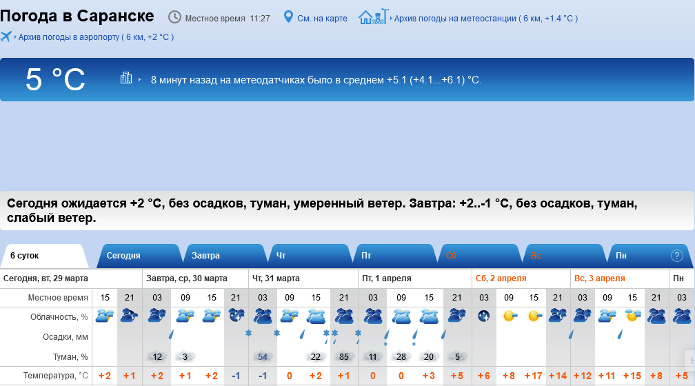The image size is (695, 386).
Task: Click the map pin location icon
Action: point(288,17)
